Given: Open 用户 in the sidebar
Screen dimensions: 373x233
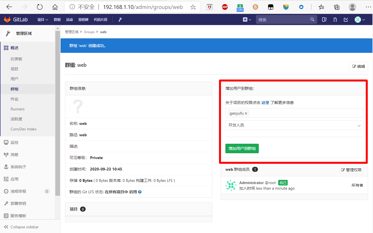Looking at the screenshot, I should [x=14, y=79].
